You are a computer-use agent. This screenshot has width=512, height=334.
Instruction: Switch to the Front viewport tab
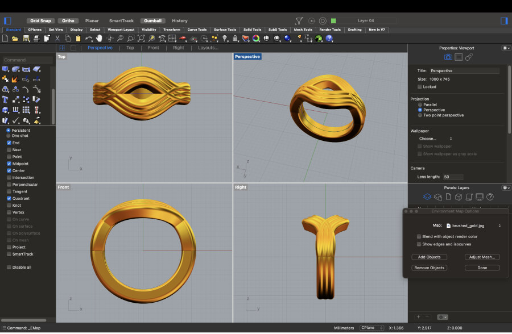pos(154,48)
